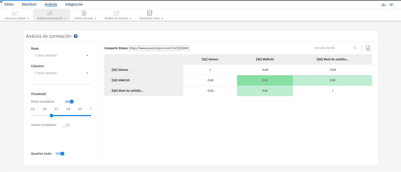Screen dimensions: 401x172
Task: Click the 787 responses count link
Action: pos(391,5)
